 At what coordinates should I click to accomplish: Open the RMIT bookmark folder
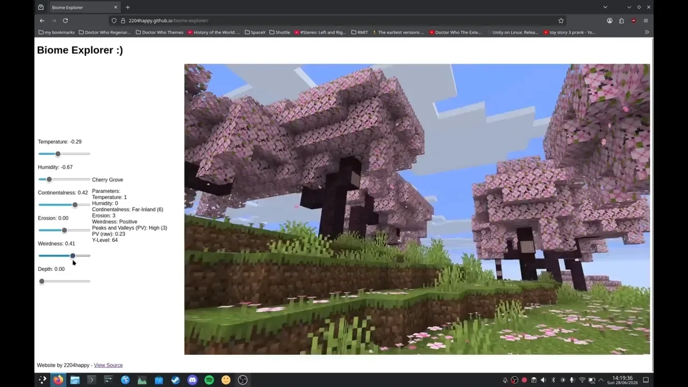coord(360,32)
